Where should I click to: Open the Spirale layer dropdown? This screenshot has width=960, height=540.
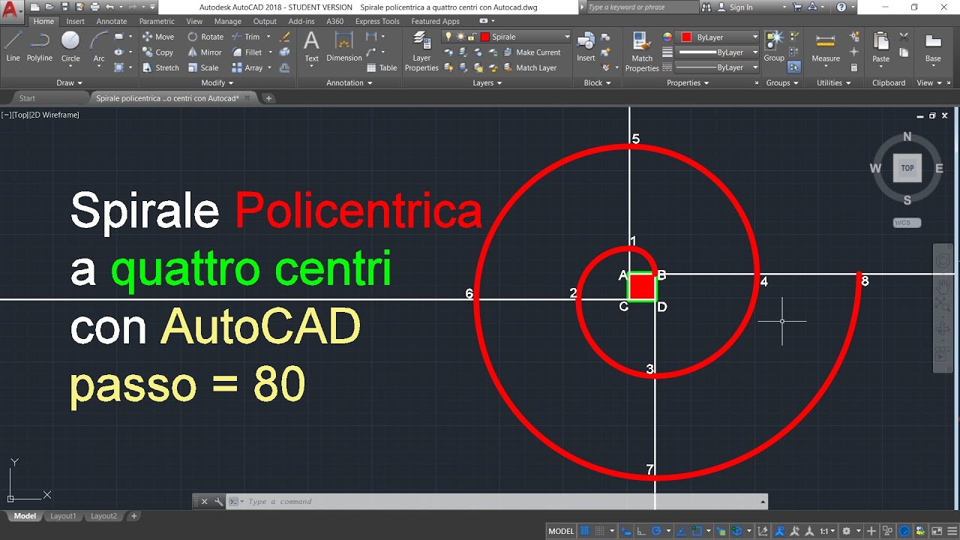pos(567,37)
